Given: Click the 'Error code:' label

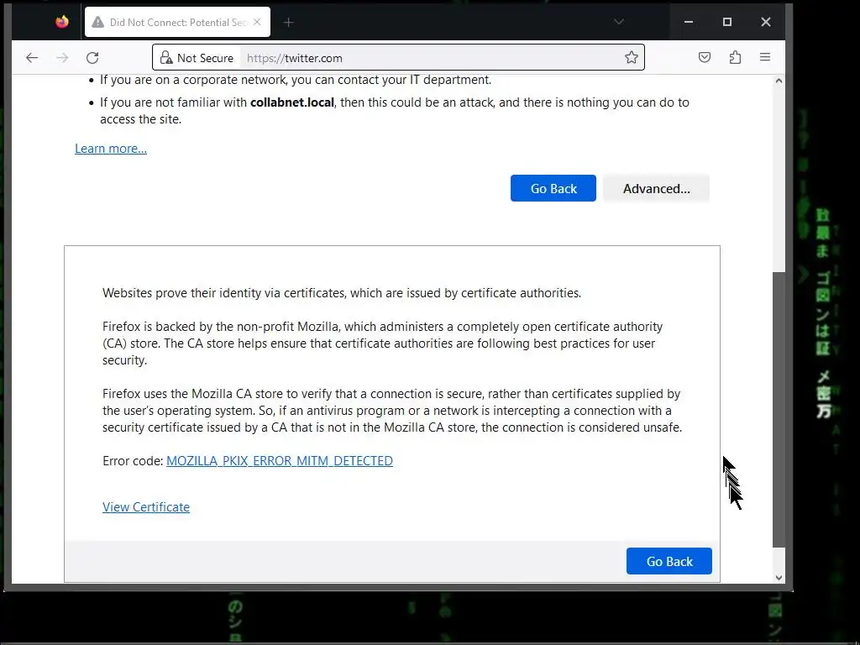Looking at the screenshot, I should (x=133, y=461).
